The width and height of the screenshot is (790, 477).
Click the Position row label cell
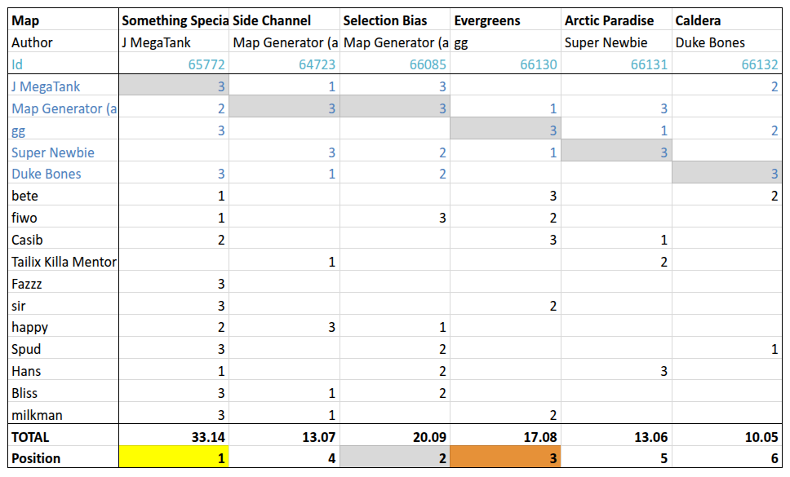(x=36, y=458)
